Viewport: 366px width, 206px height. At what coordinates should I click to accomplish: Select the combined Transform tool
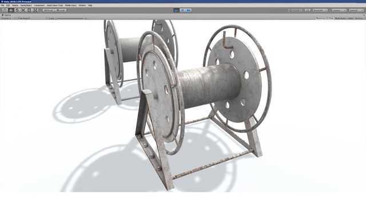click(x=35, y=10)
